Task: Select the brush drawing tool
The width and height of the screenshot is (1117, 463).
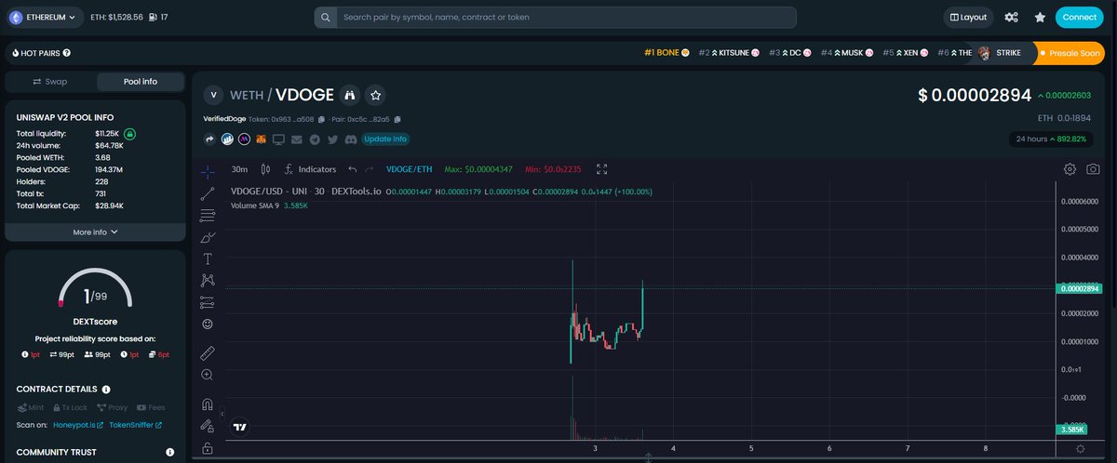Action: click(x=208, y=238)
